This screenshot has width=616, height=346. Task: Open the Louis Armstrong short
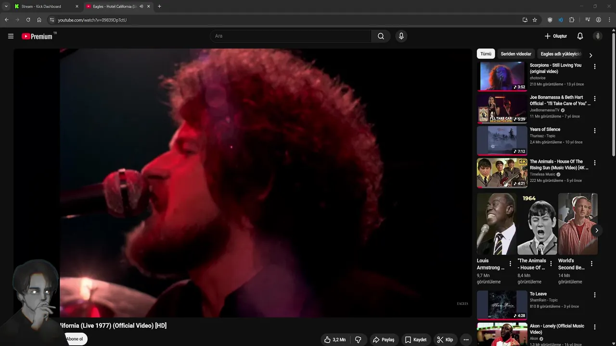[496, 224]
